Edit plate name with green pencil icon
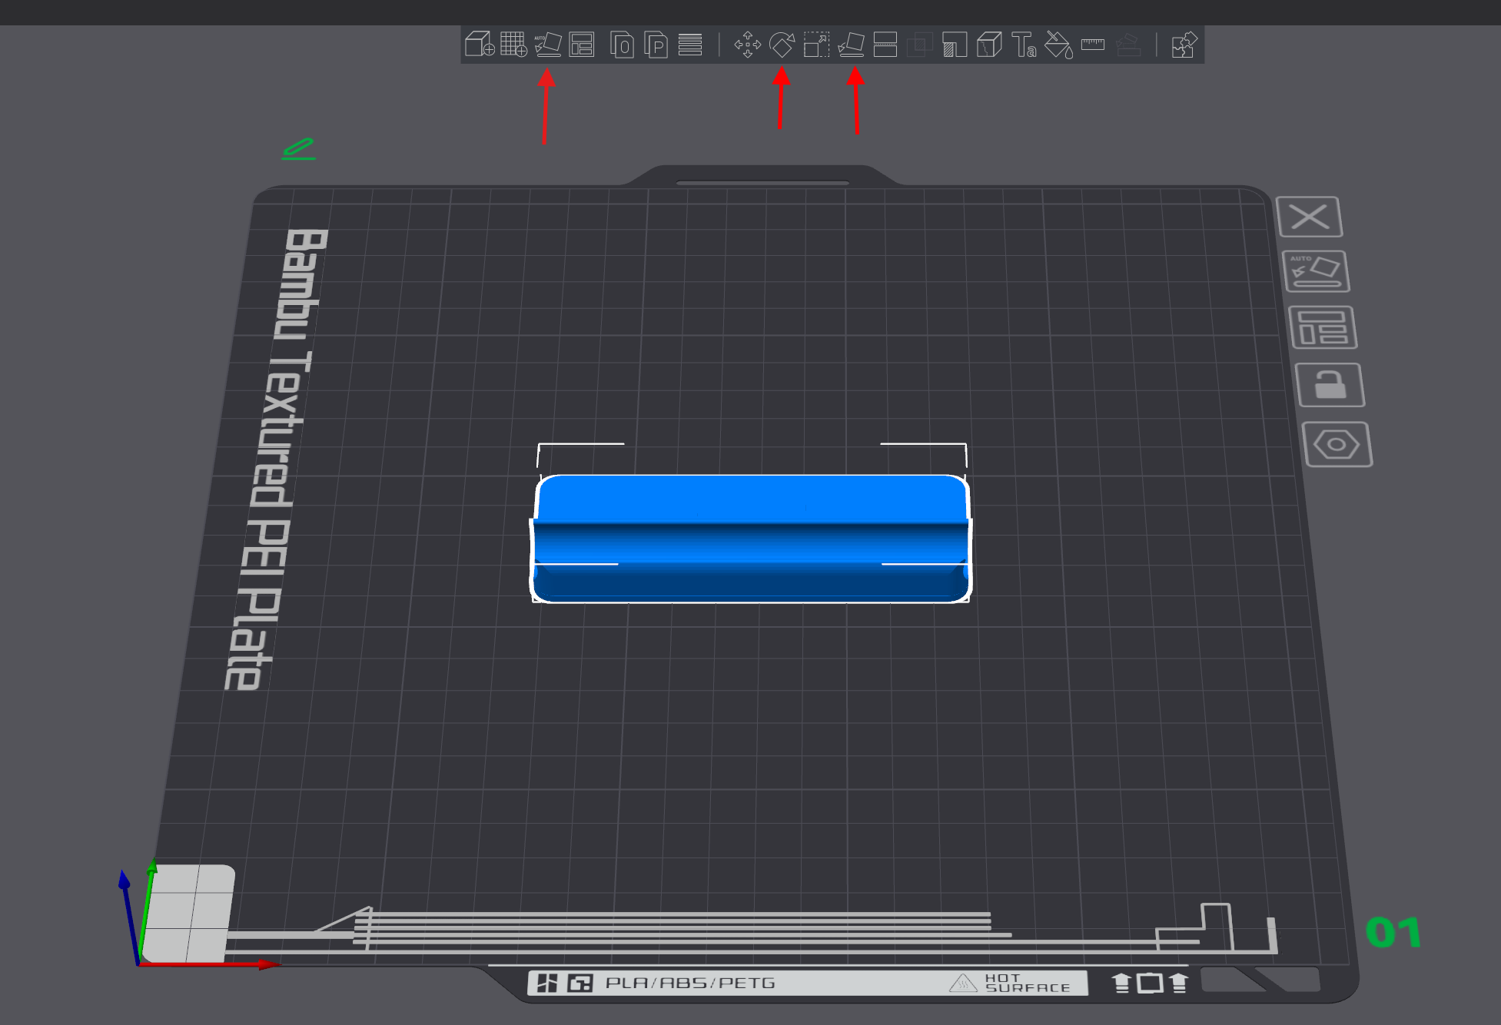 click(x=299, y=148)
